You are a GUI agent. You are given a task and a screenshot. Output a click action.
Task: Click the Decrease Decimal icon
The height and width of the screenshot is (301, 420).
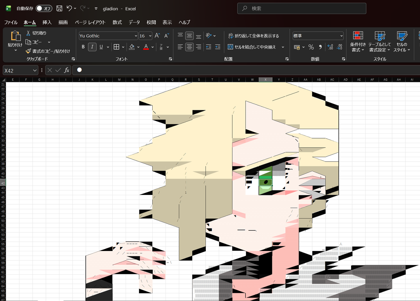click(x=339, y=47)
